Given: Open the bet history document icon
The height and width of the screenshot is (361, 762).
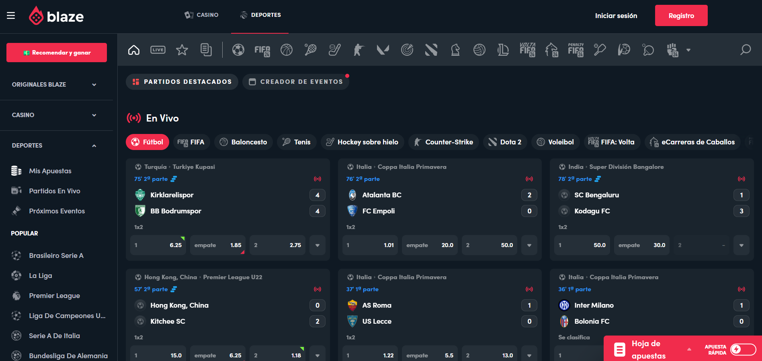Looking at the screenshot, I should tap(206, 50).
